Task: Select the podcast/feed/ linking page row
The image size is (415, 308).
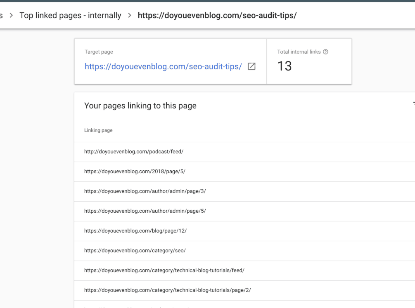Action: [x=244, y=152]
